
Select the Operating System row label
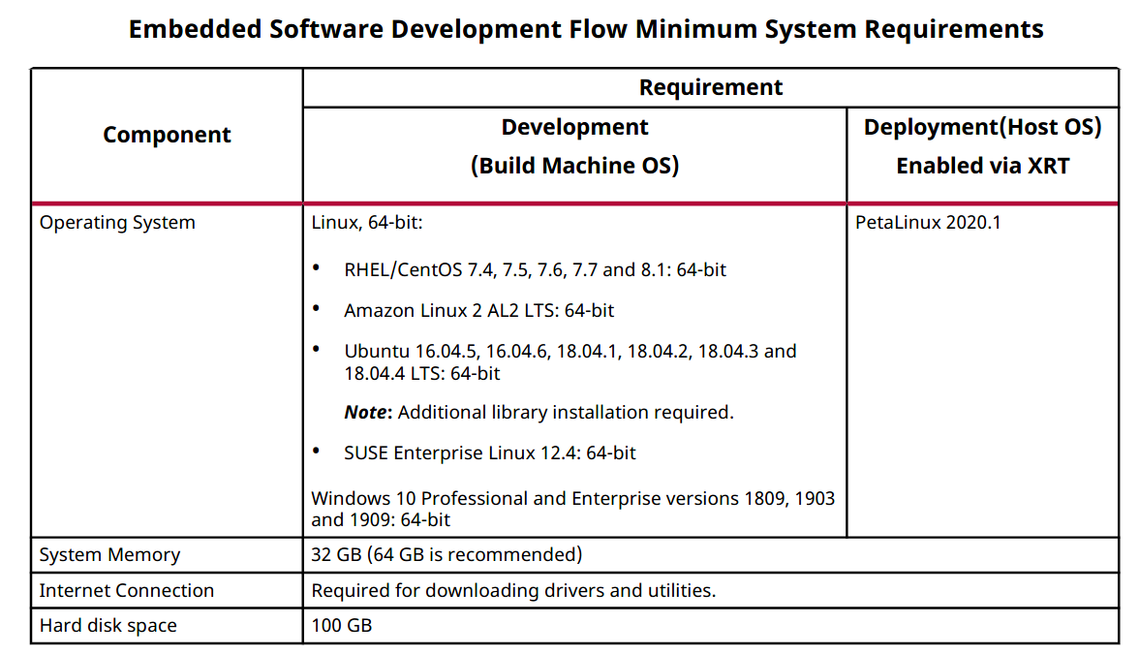tap(117, 223)
